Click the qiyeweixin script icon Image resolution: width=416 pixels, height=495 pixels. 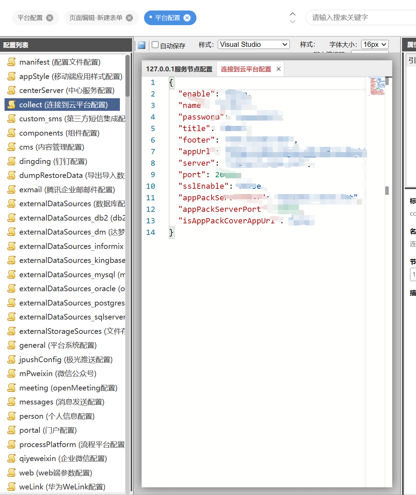(12, 458)
